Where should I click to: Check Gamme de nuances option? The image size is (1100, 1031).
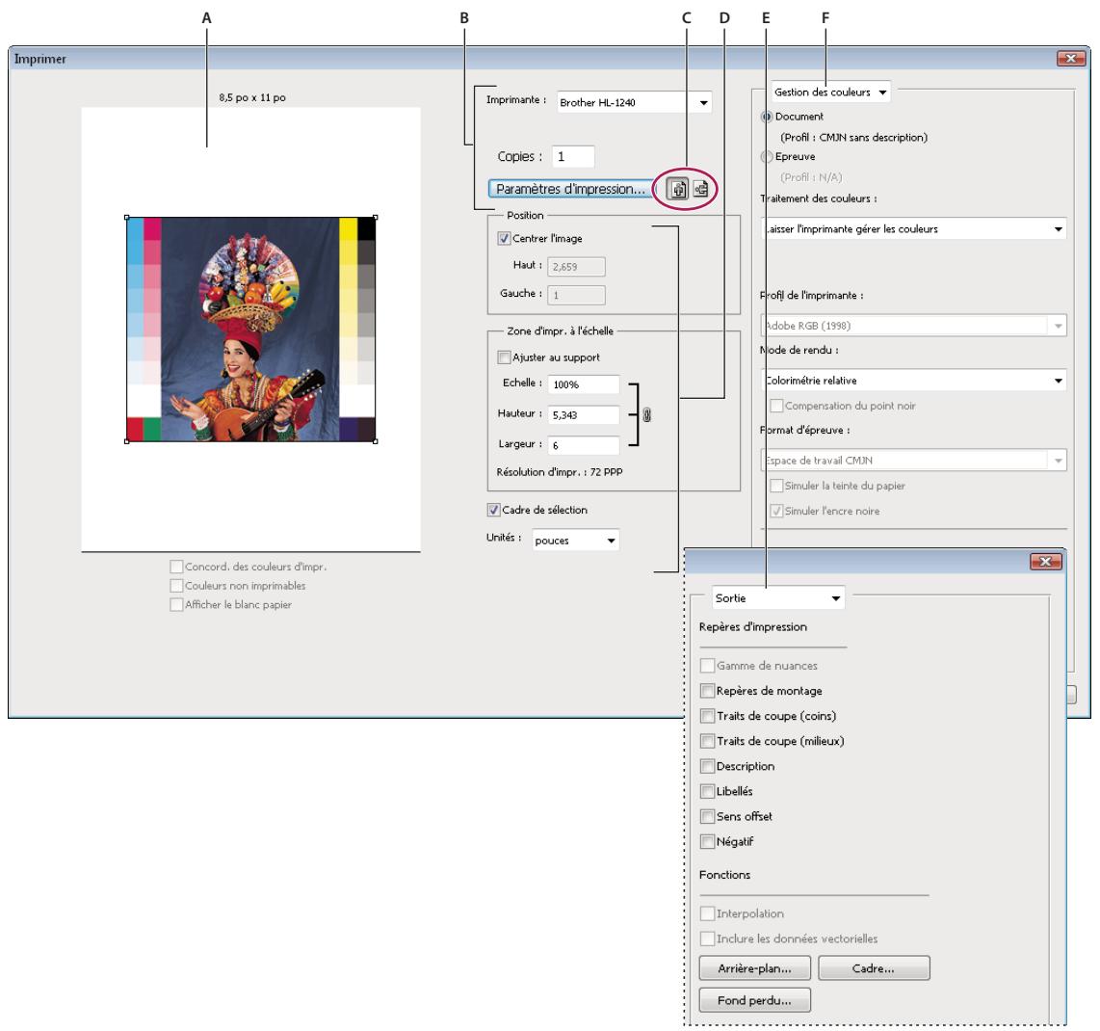point(707,666)
